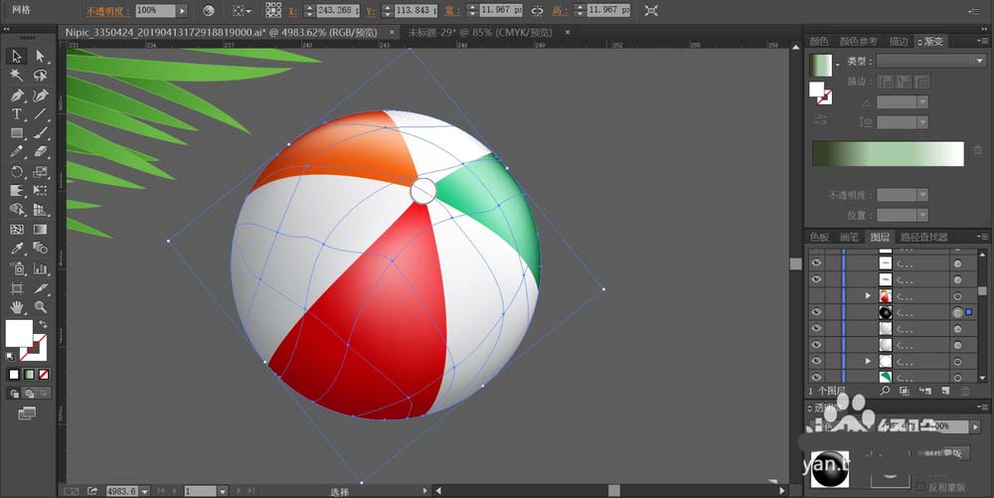
Task: Select the Perspective Grid tool
Action: click(40, 210)
